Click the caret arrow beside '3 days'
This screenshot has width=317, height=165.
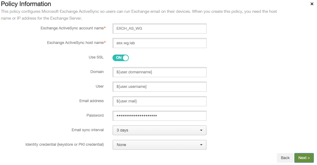pos(201,130)
